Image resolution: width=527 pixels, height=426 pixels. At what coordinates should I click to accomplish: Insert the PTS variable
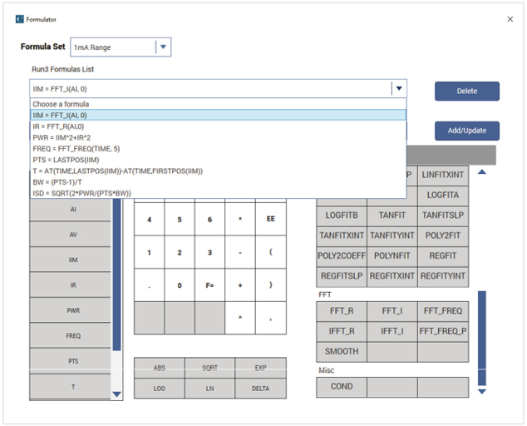coord(71,361)
